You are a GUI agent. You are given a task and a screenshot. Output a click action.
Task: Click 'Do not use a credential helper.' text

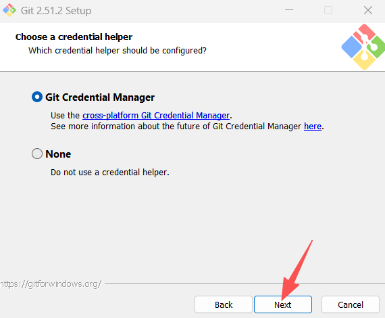coord(110,172)
